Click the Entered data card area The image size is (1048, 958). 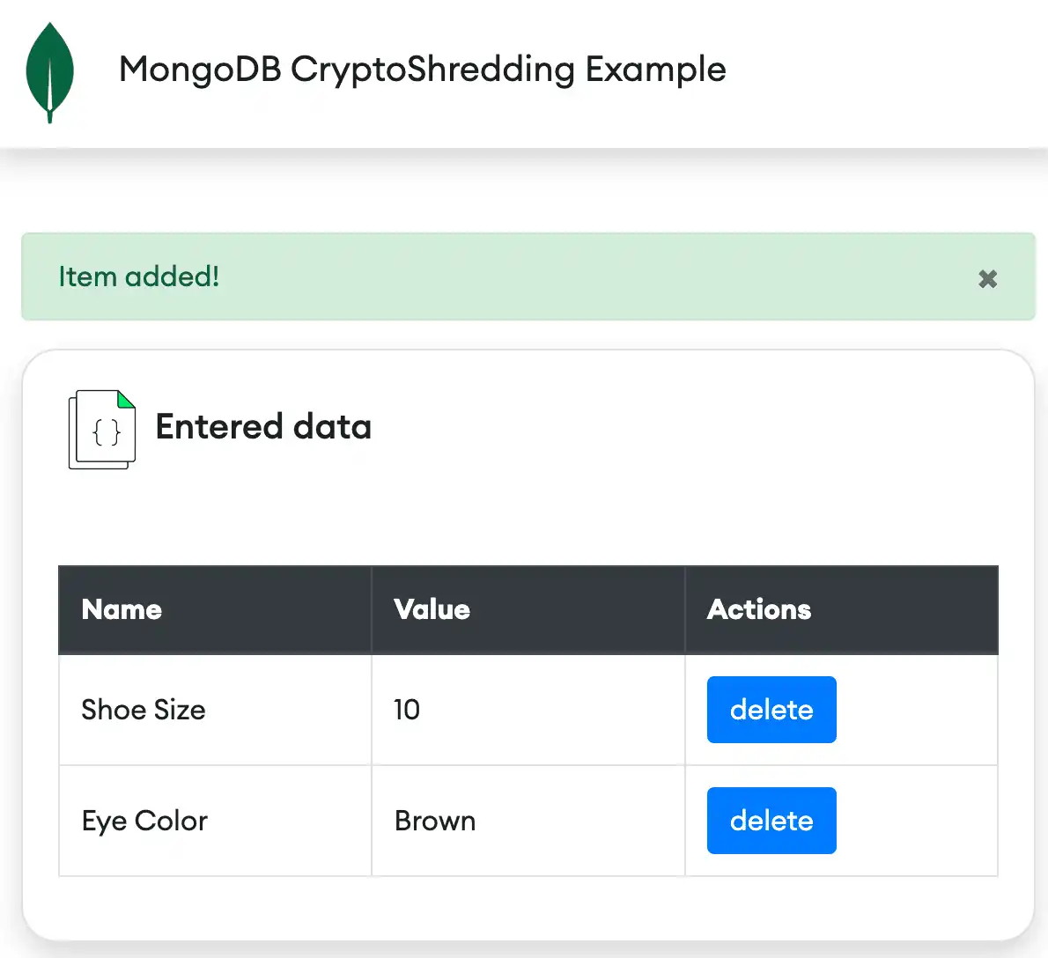[528, 511]
